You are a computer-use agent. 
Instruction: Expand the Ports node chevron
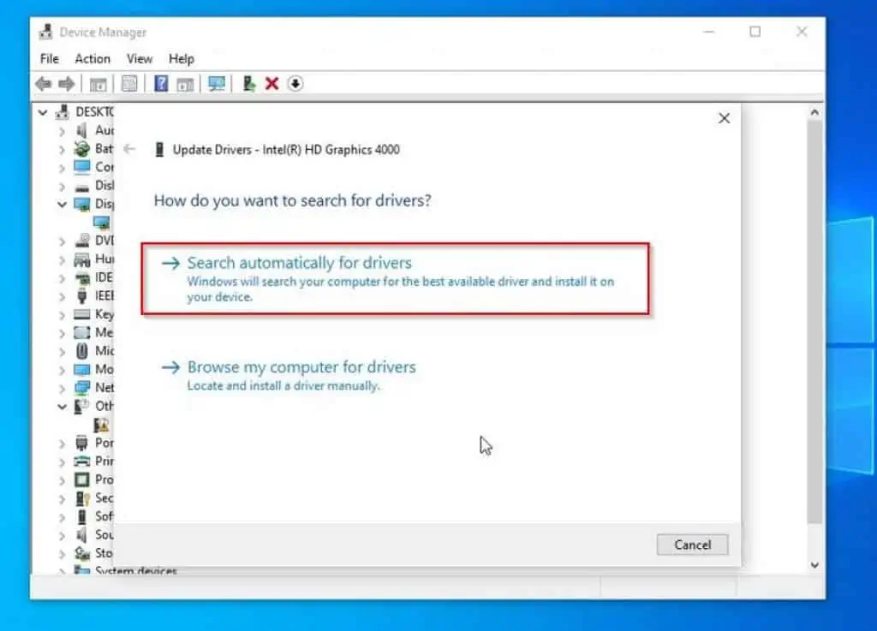pos(62,443)
